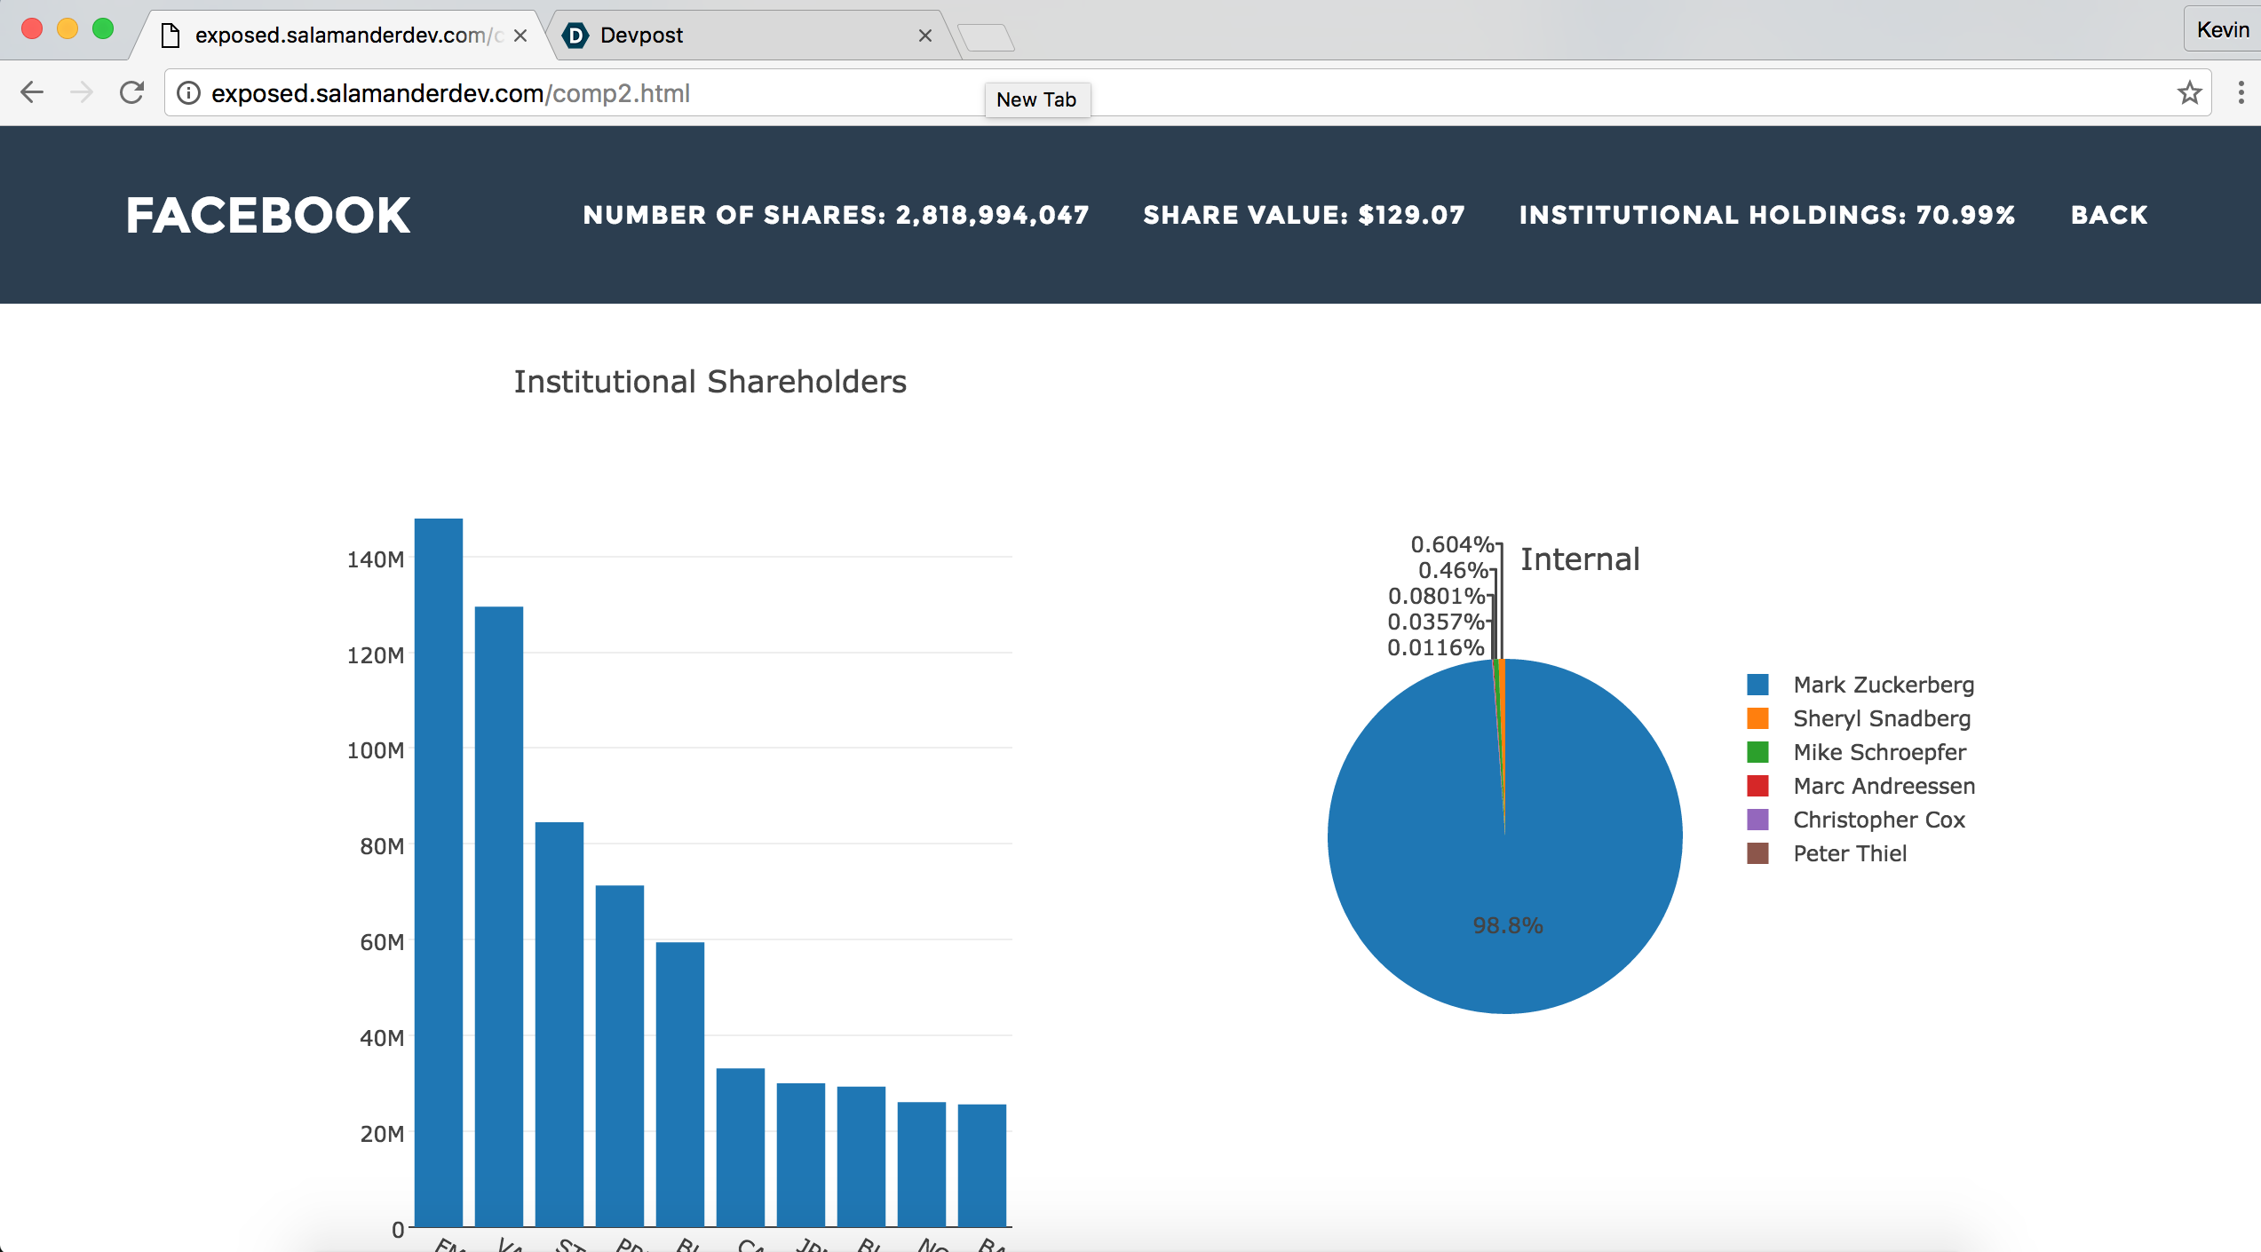Viewport: 2261px width, 1252px height.
Task: Click site info icon in address bar
Action: [x=188, y=93]
